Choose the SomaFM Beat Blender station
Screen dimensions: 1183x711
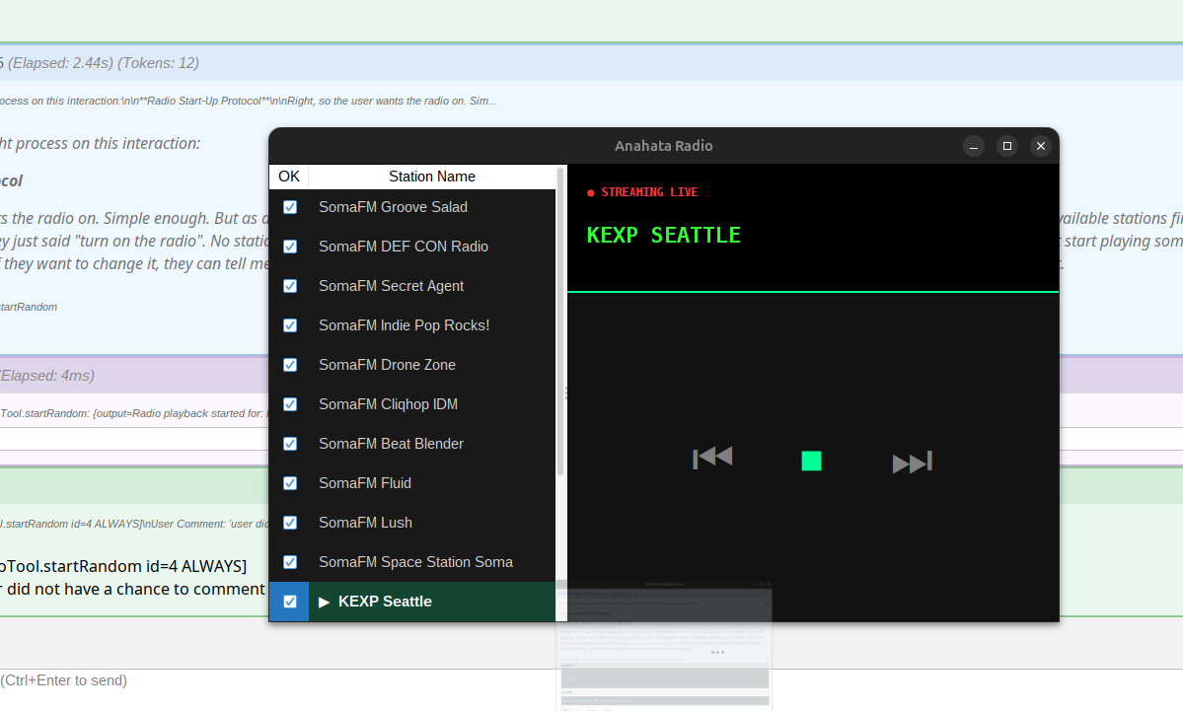click(x=391, y=444)
